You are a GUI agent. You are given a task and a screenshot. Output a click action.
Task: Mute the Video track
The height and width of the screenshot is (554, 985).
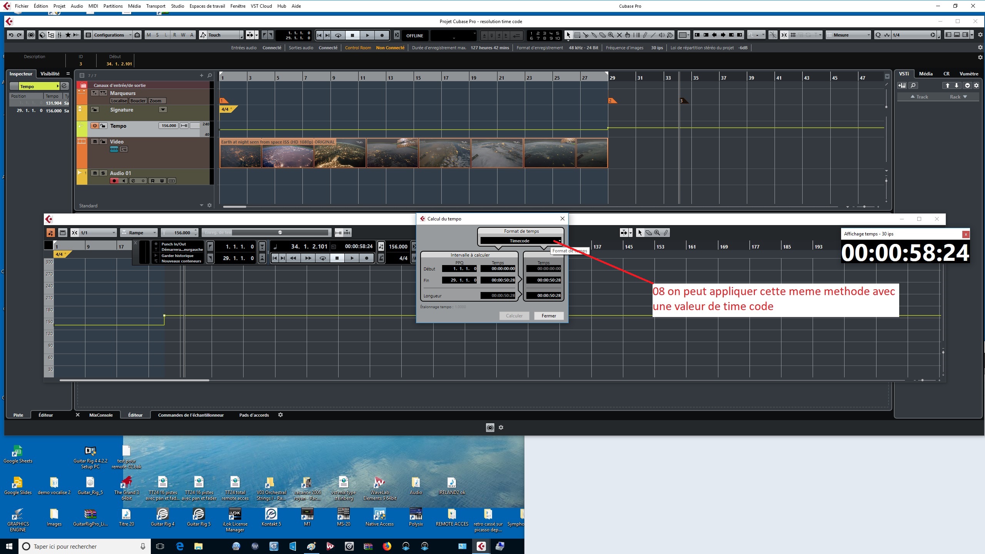tap(95, 142)
